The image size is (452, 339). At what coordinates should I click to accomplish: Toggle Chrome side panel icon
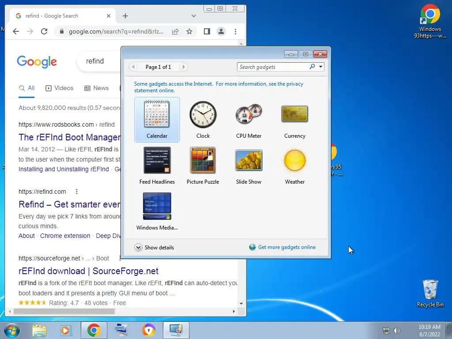[x=207, y=31]
